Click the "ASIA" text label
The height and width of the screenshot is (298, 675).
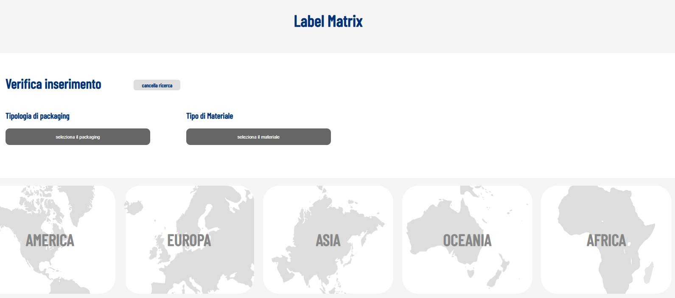(x=328, y=240)
